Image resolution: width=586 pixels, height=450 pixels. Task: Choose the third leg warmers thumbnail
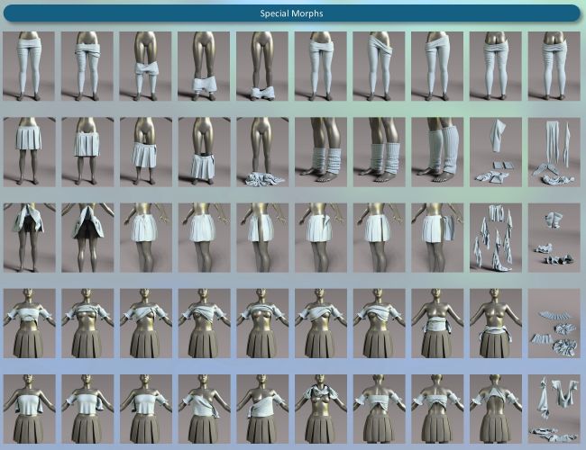coord(438,149)
